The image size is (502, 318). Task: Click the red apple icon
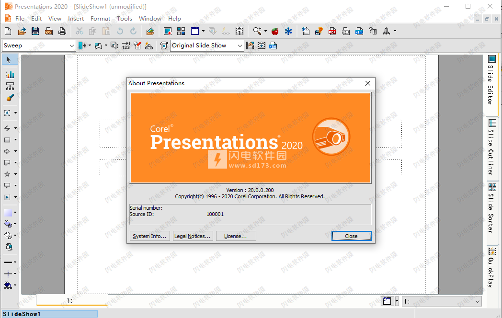click(274, 31)
